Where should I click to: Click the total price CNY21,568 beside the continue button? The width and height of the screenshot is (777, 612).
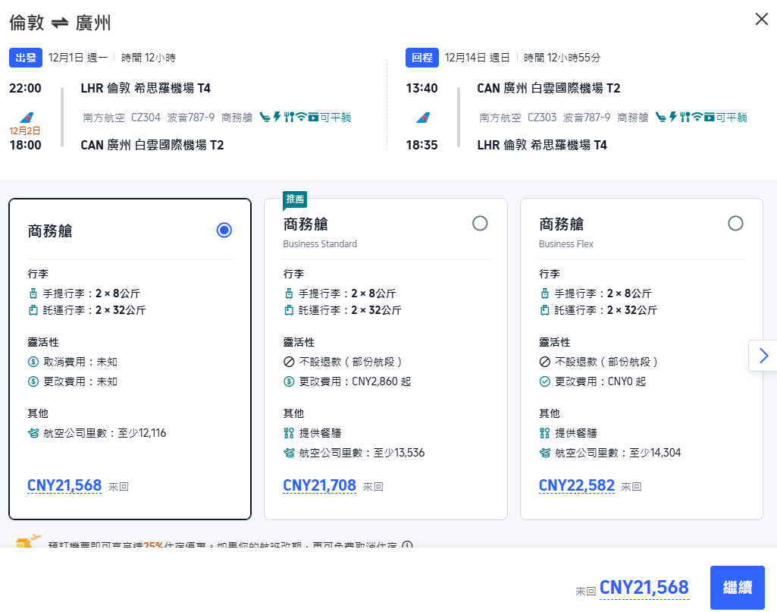[x=644, y=588]
